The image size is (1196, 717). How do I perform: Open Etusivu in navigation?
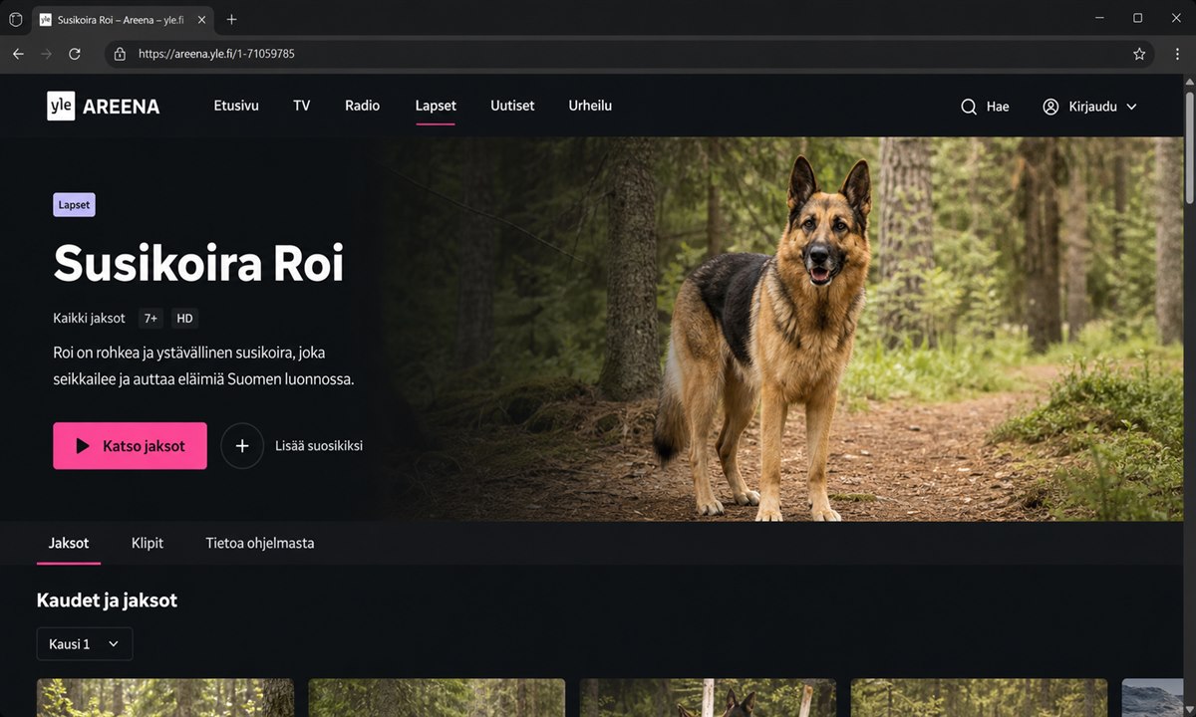[236, 106]
